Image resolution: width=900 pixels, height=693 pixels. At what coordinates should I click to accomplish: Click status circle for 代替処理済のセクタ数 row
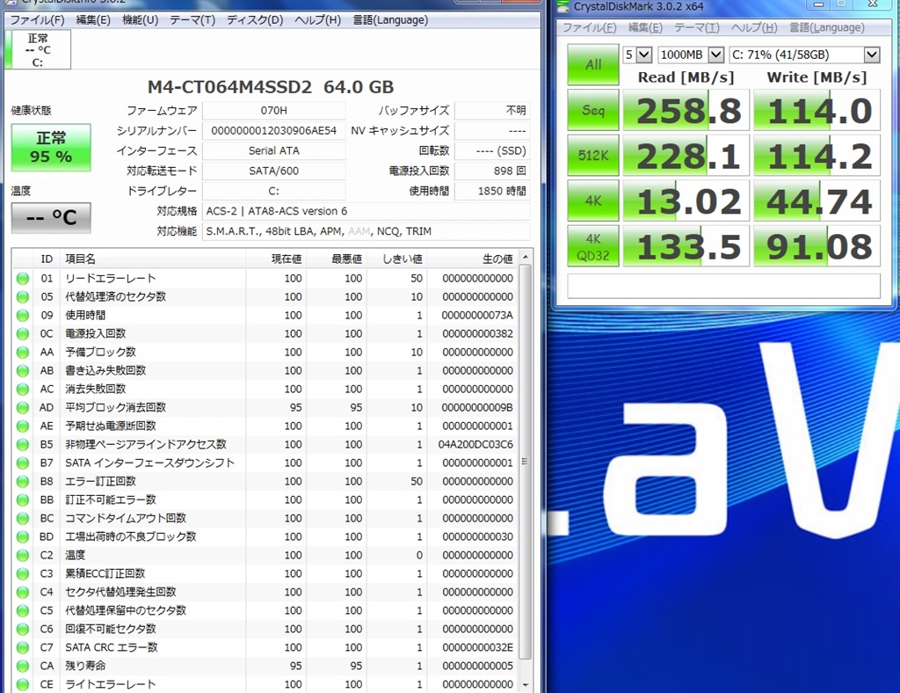click(x=22, y=297)
